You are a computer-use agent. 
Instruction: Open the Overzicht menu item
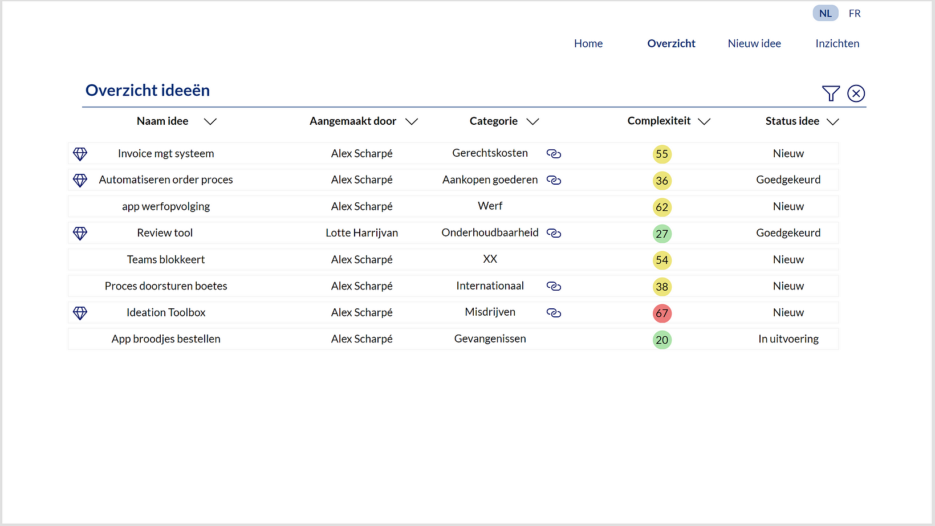click(672, 44)
